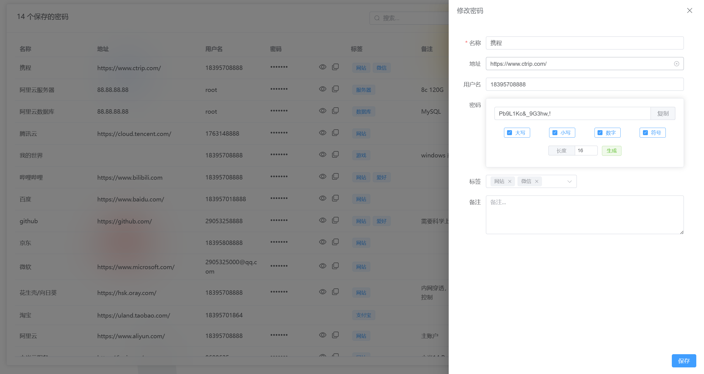Click into the 备注 notes textarea
The height and width of the screenshot is (374, 704).
[x=584, y=215]
